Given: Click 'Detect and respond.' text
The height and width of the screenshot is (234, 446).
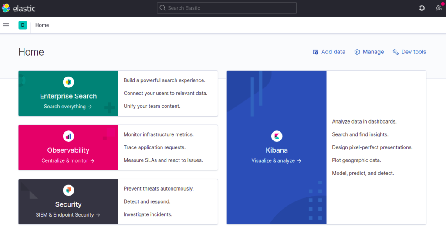Looking at the screenshot, I should coord(147,202).
